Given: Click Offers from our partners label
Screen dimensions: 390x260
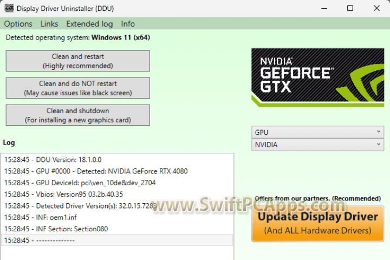Looking at the screenshot, I should click(x=317, y=199).
